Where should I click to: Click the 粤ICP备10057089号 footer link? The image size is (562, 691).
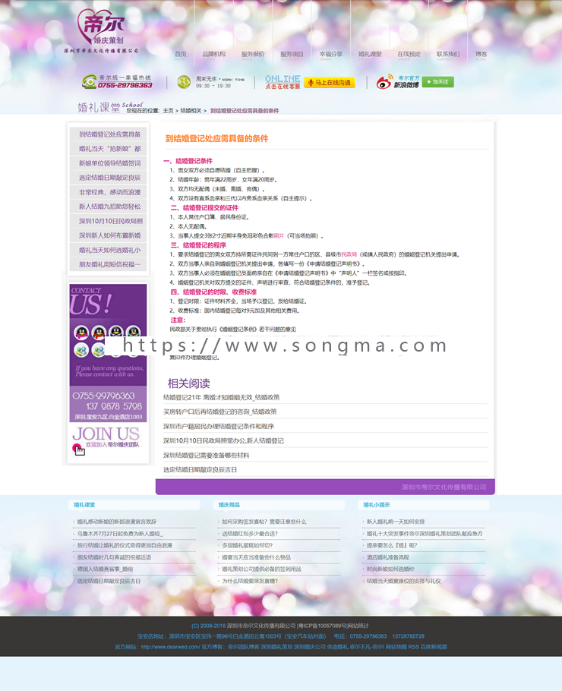(x=322, y=626)
